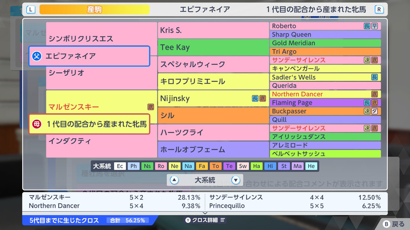Click the blue 父 sire icon
Screen dimensions: 410x230
tap(36, 56)
